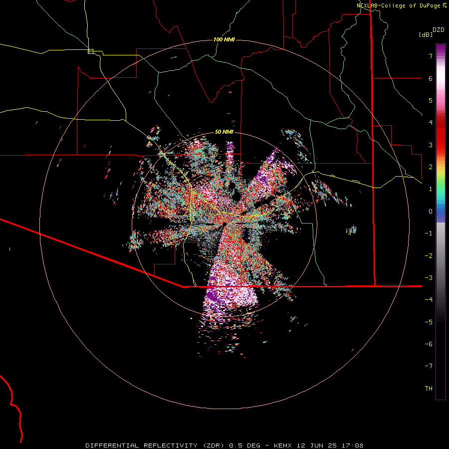Screen dimensions: 449x449
Task: Click the color scale value -7
Action: coord(429,366)
